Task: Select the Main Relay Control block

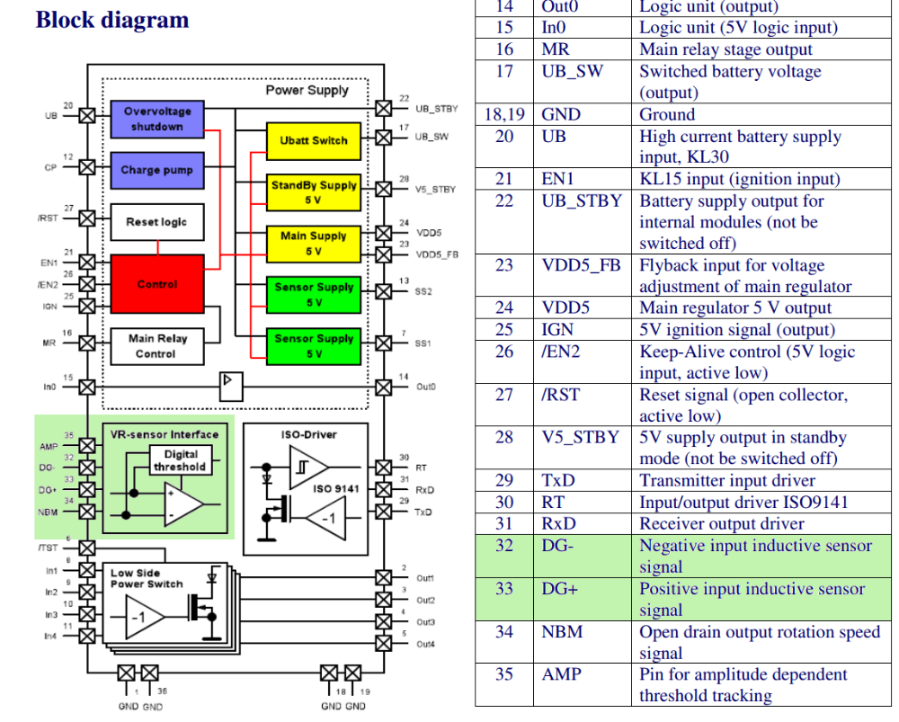Action: [x=156, y=346]
